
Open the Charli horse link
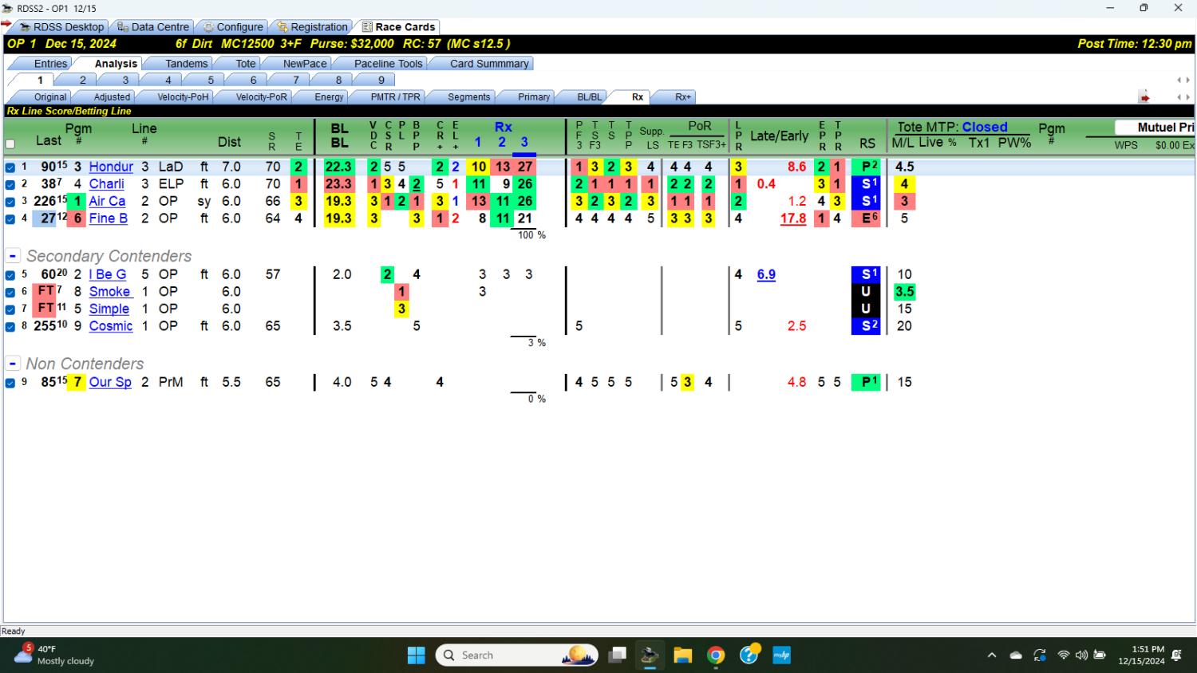click(x=107, y=184)
